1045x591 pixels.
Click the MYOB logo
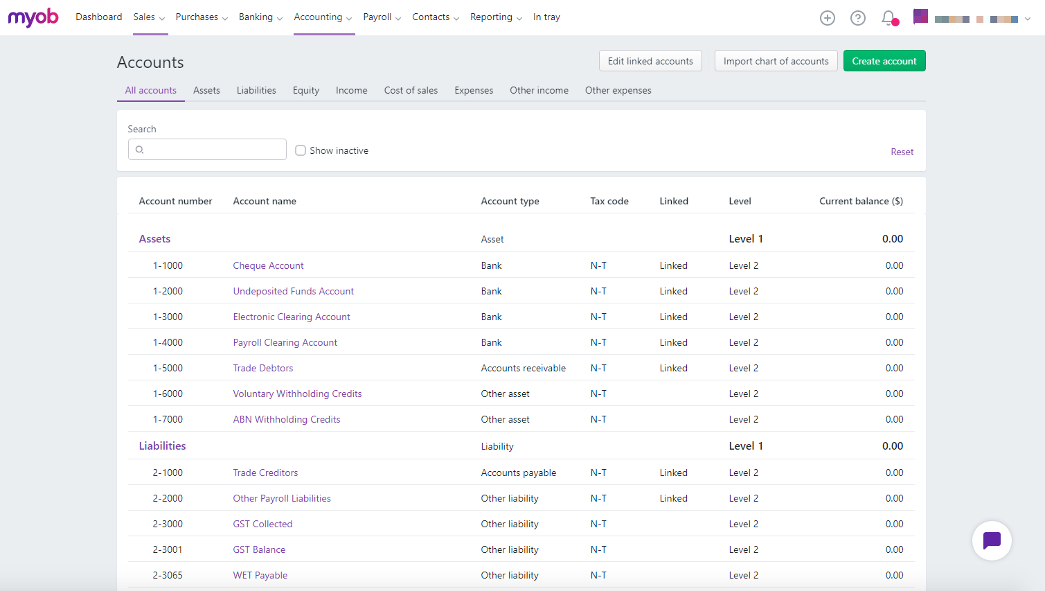tap(33, 17)
